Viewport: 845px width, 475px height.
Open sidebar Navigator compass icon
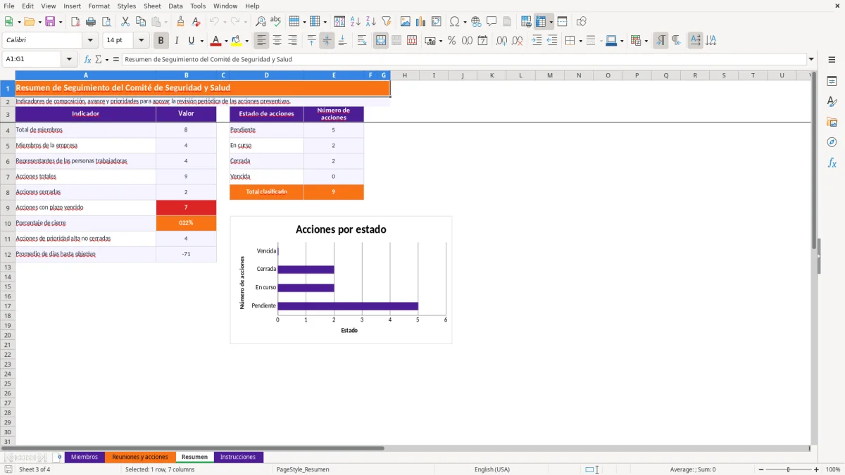click(832, 142)
